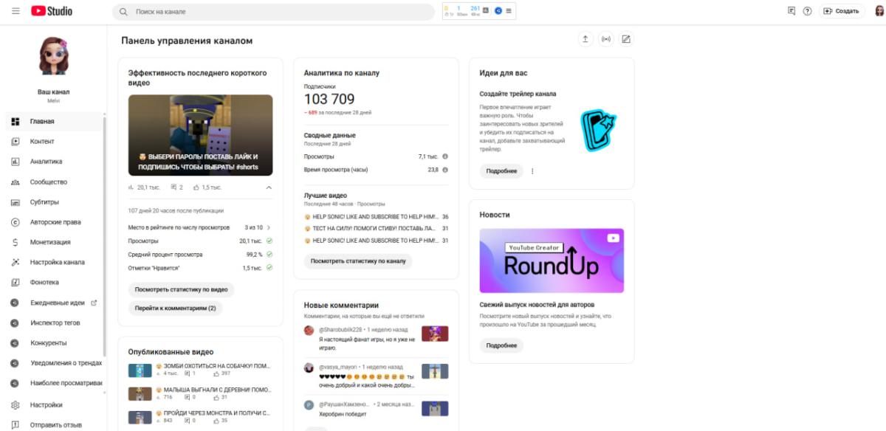Collapse the short video stats with the up chevron

269,187
